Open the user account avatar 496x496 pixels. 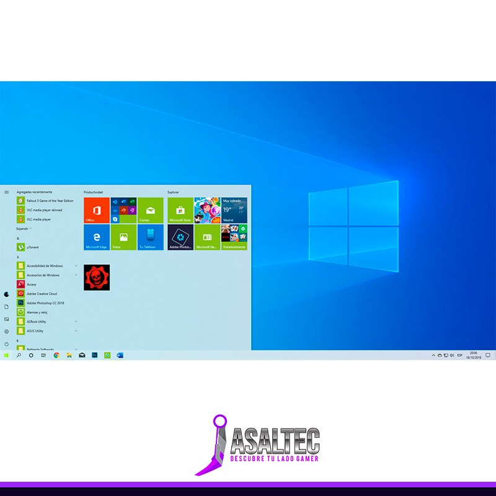click(x=6, y=294)
